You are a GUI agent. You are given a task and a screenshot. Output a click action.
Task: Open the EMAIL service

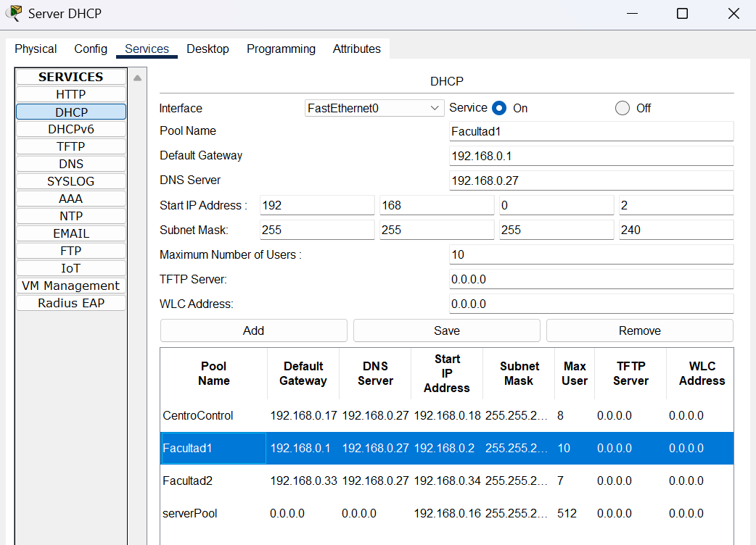pyautogui.click(x=71, y=233)
